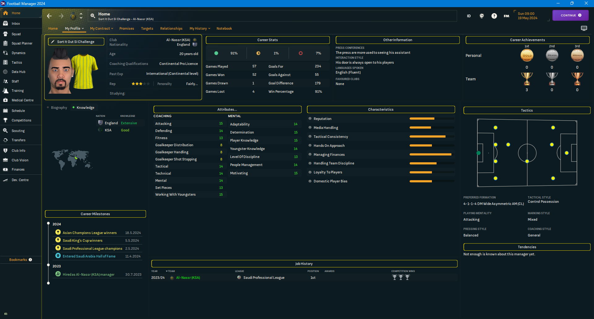Open Dynamics in the sidebar
Image resolution: width=594 pixels, height=319 pixels.
point(19,53)
